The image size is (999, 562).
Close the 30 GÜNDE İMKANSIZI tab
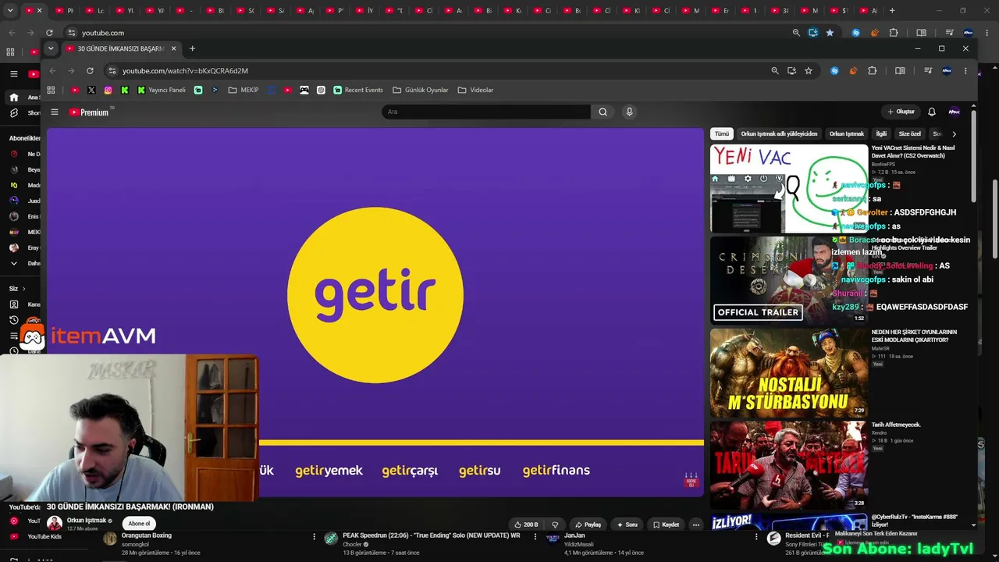pyautogui.click(x=173, y=48)
